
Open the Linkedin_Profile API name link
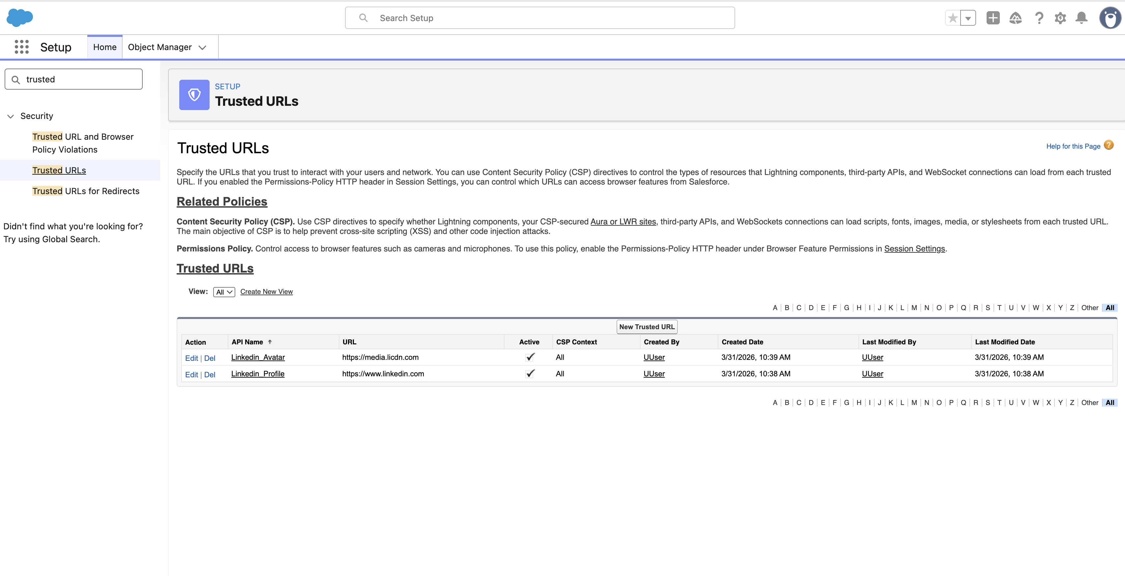click(258, 374)
